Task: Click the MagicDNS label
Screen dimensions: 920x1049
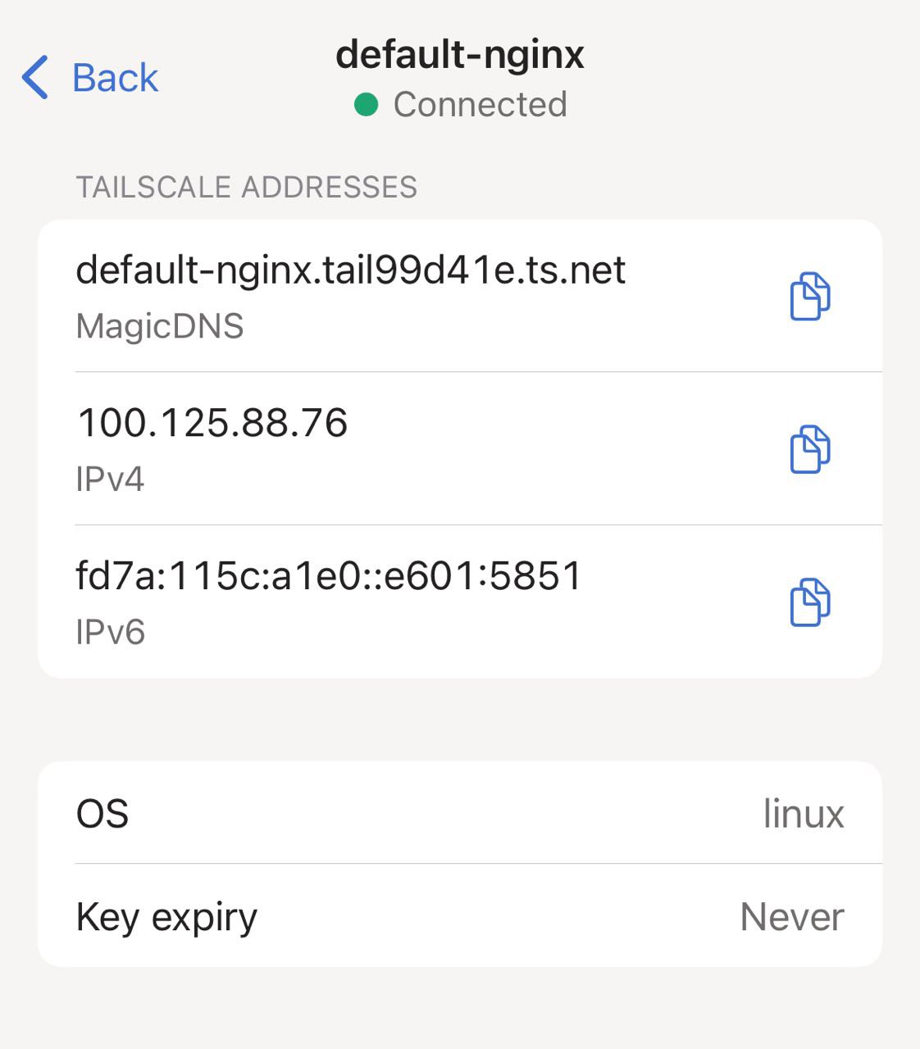Action: click(160, 326)
